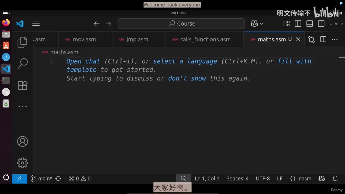Click the don't show link
The image size is (345, 194).
tap(187, 78)
